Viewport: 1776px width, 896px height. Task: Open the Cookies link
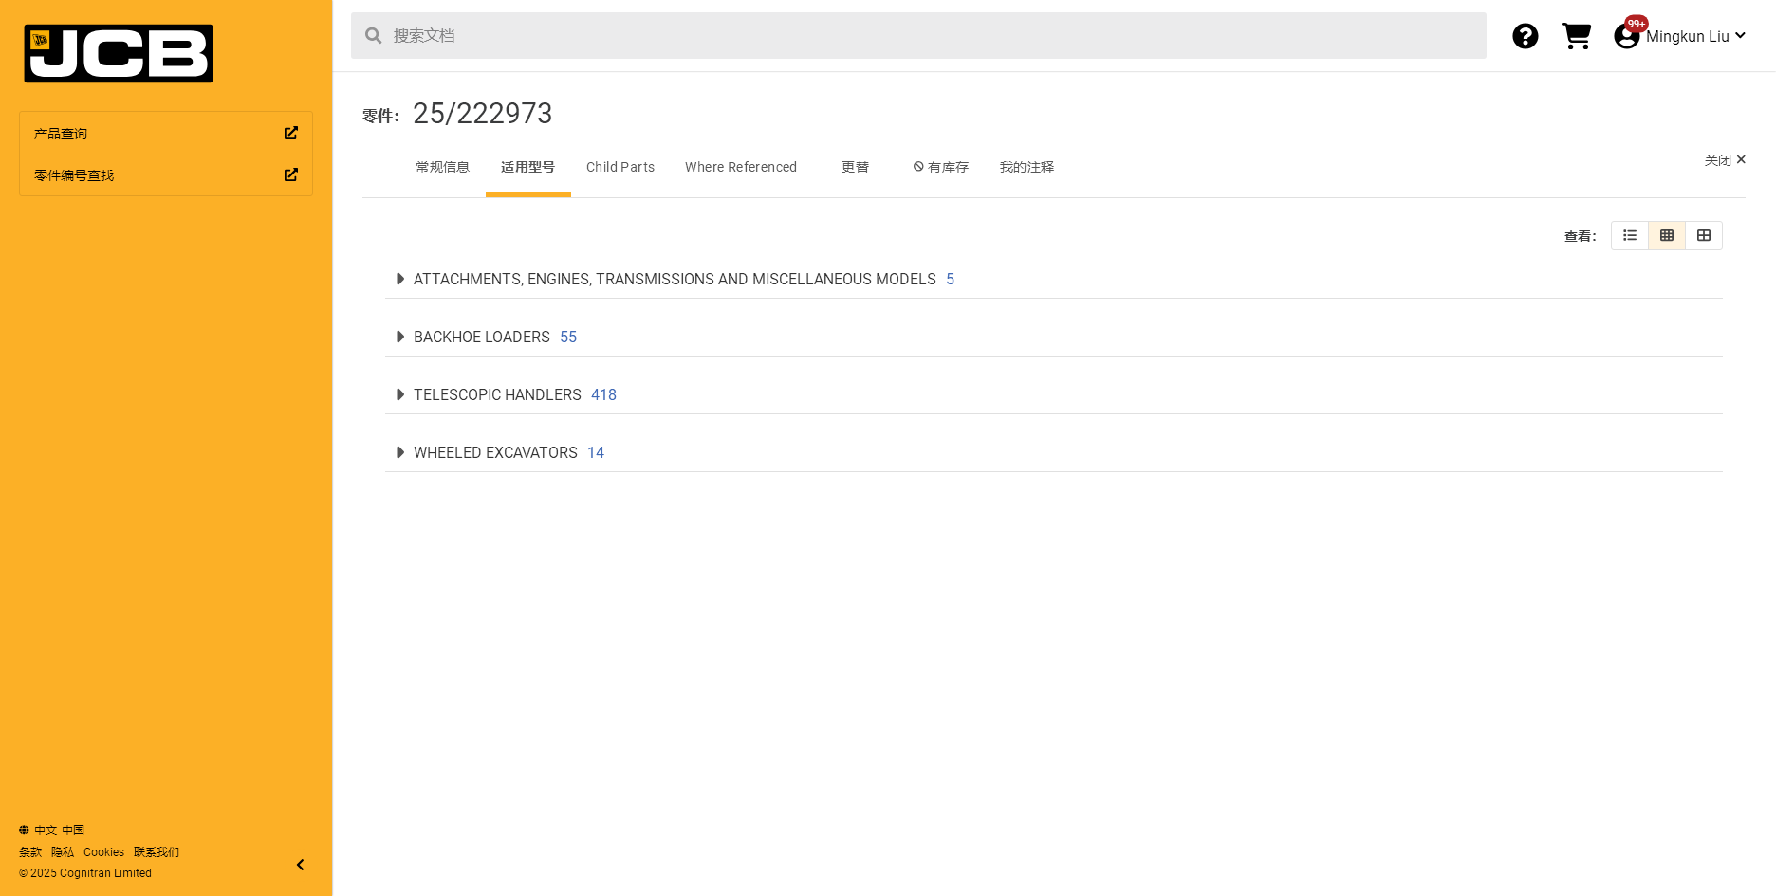click(x=103, y=852)
